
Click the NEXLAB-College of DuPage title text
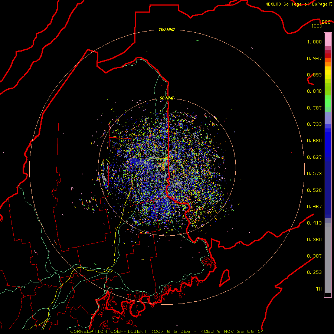pyautogui.click(x=296, y=4)
